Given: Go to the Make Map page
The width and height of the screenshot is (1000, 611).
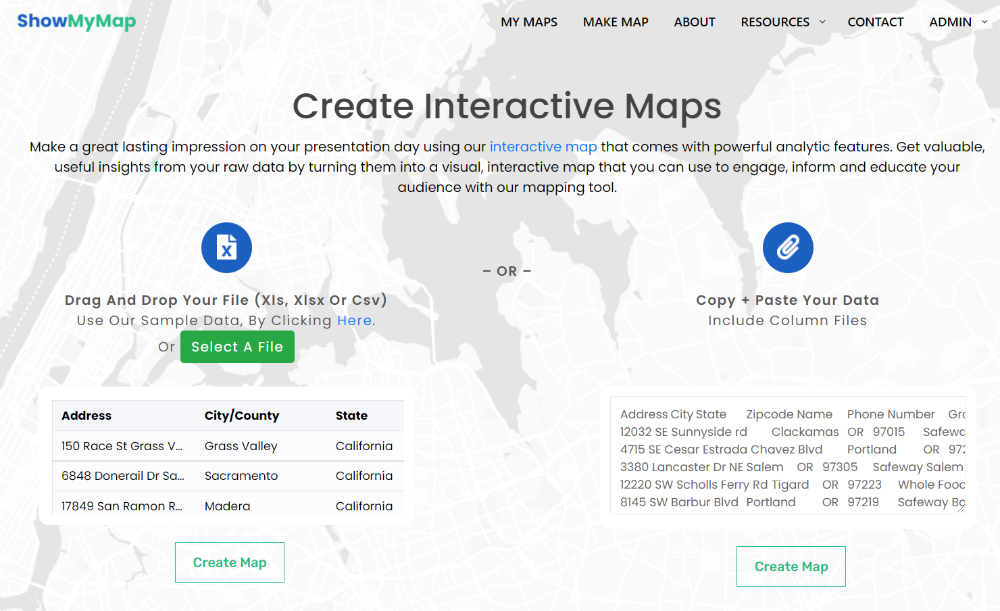Looking at the screenshot, I should (615, 22).
